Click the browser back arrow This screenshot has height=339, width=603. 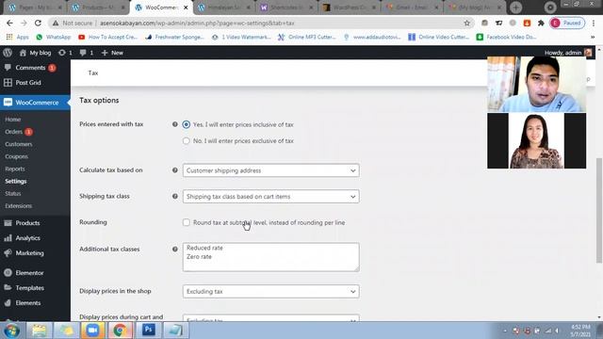(x=9, y=23)
